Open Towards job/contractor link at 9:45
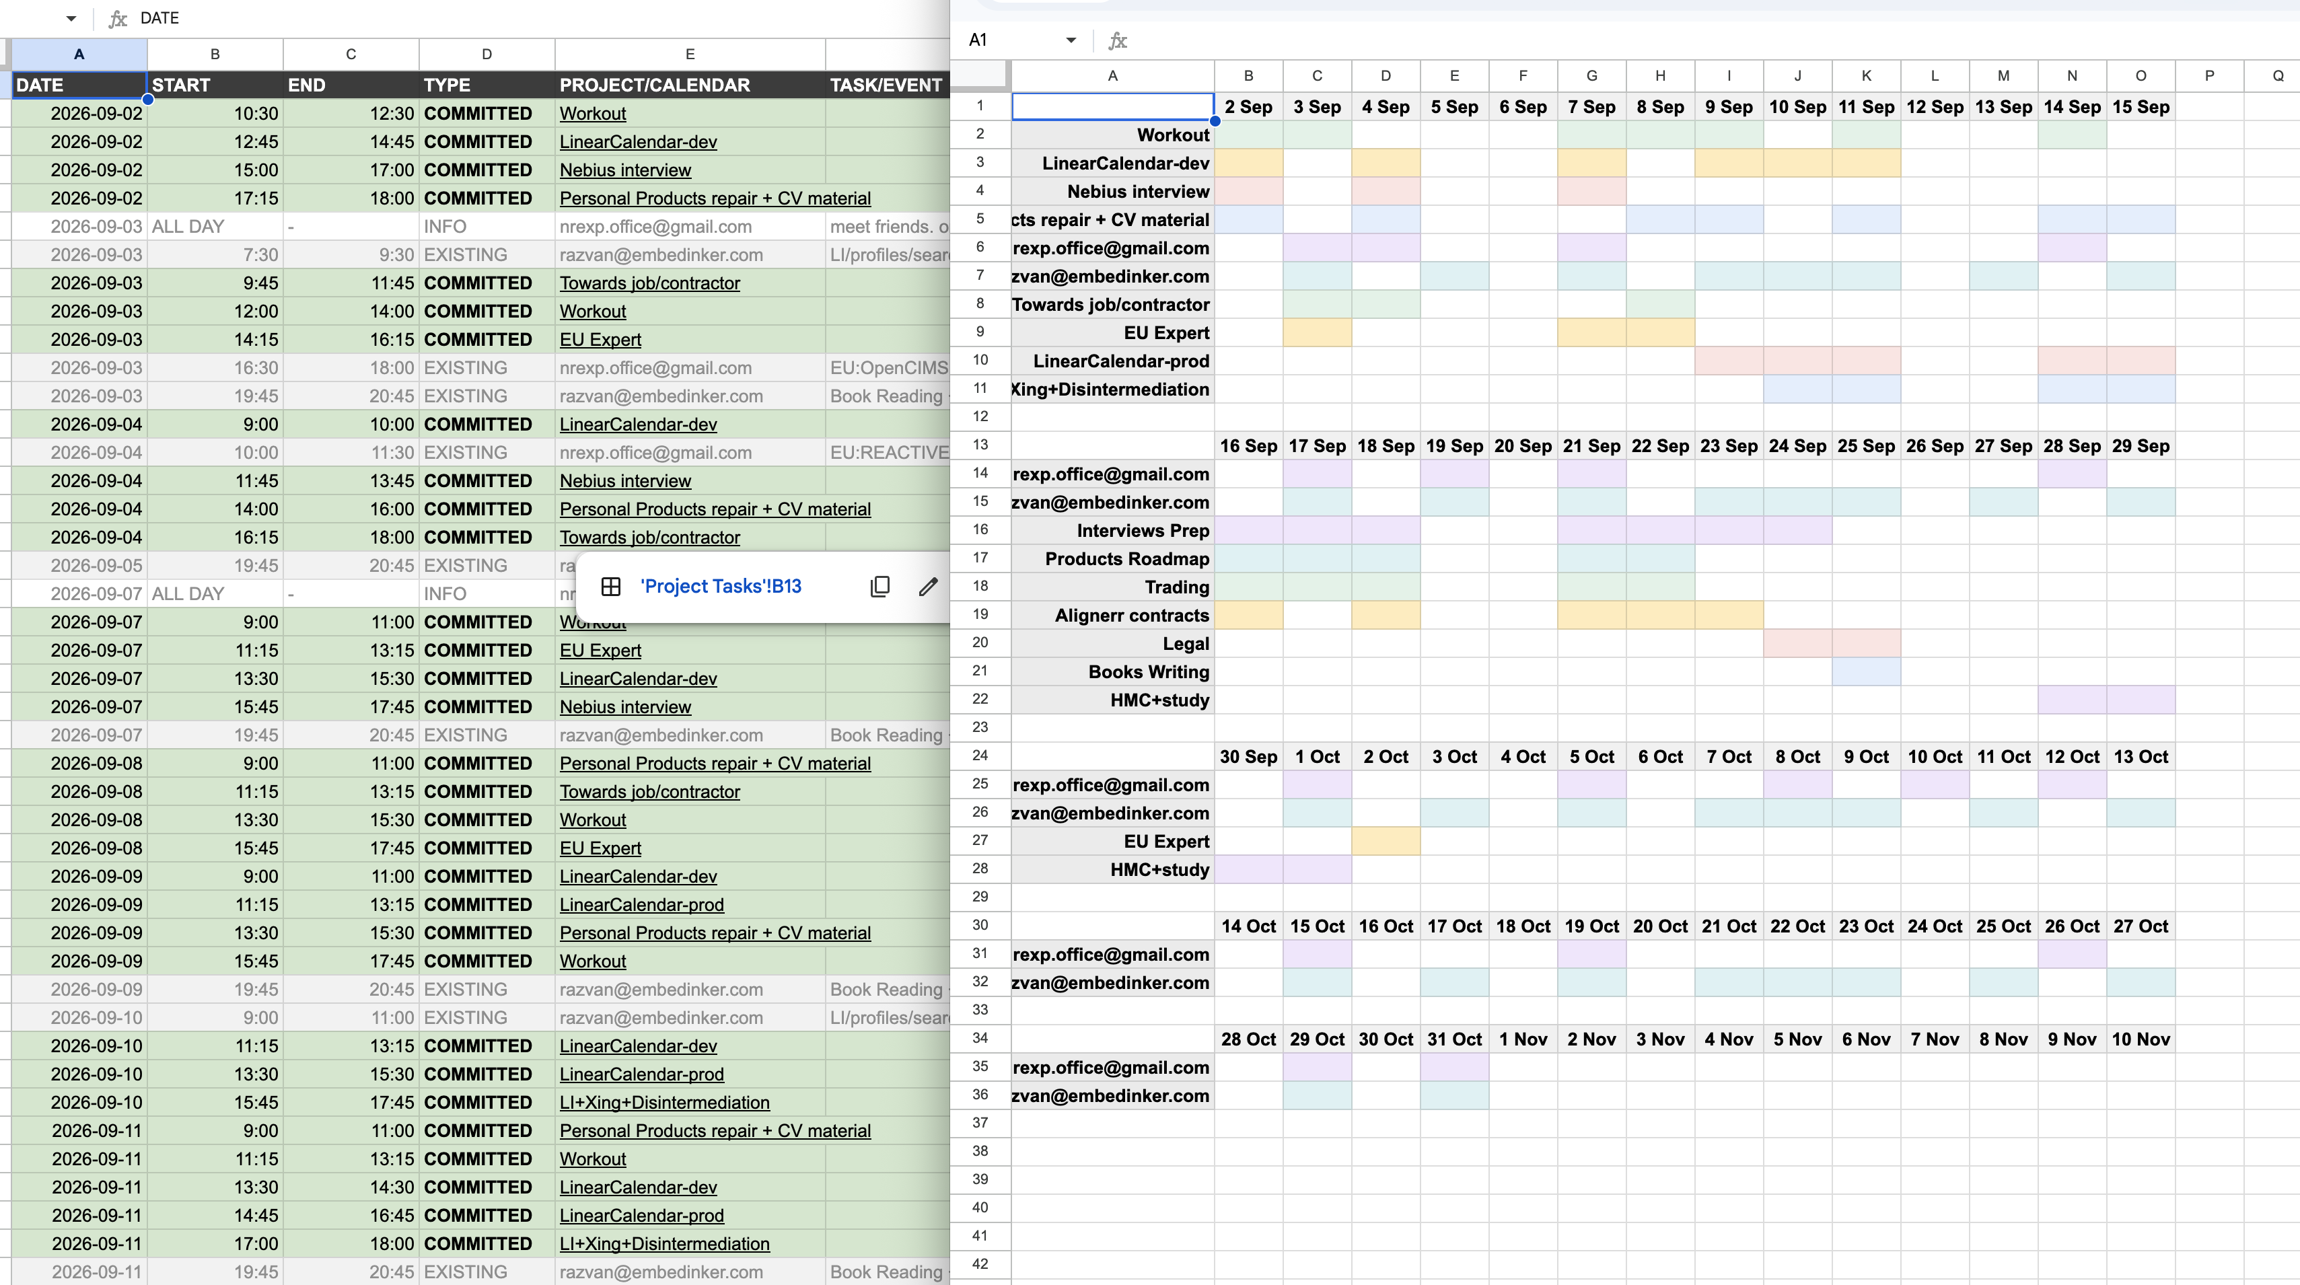 649,283
